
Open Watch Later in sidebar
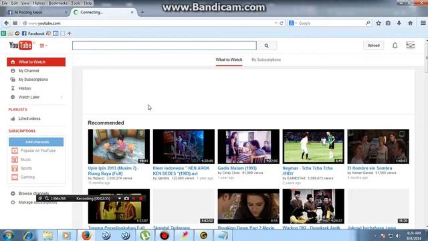click(29, 97)
